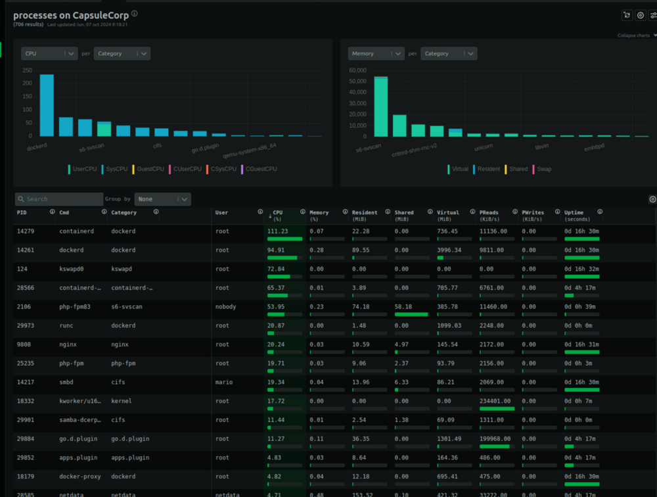Image resolution: width=657 pixels, height=497 pixels.
Task: Sort by PID column header
Action: [x=22, y=212]
